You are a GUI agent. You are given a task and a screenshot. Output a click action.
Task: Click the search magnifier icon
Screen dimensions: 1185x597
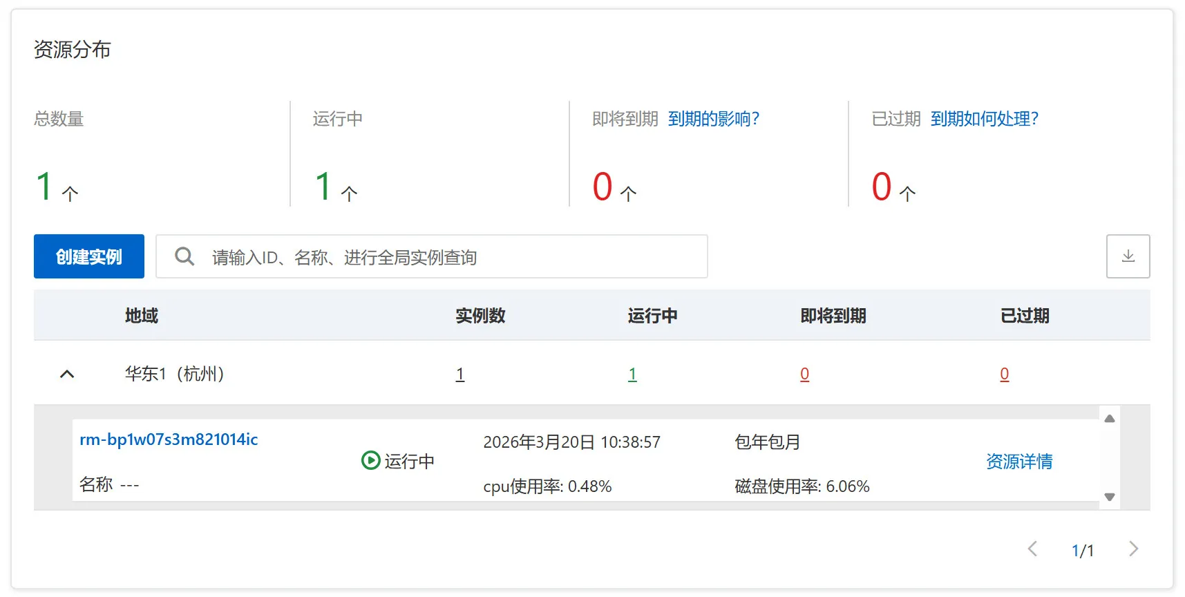point(184,257)
